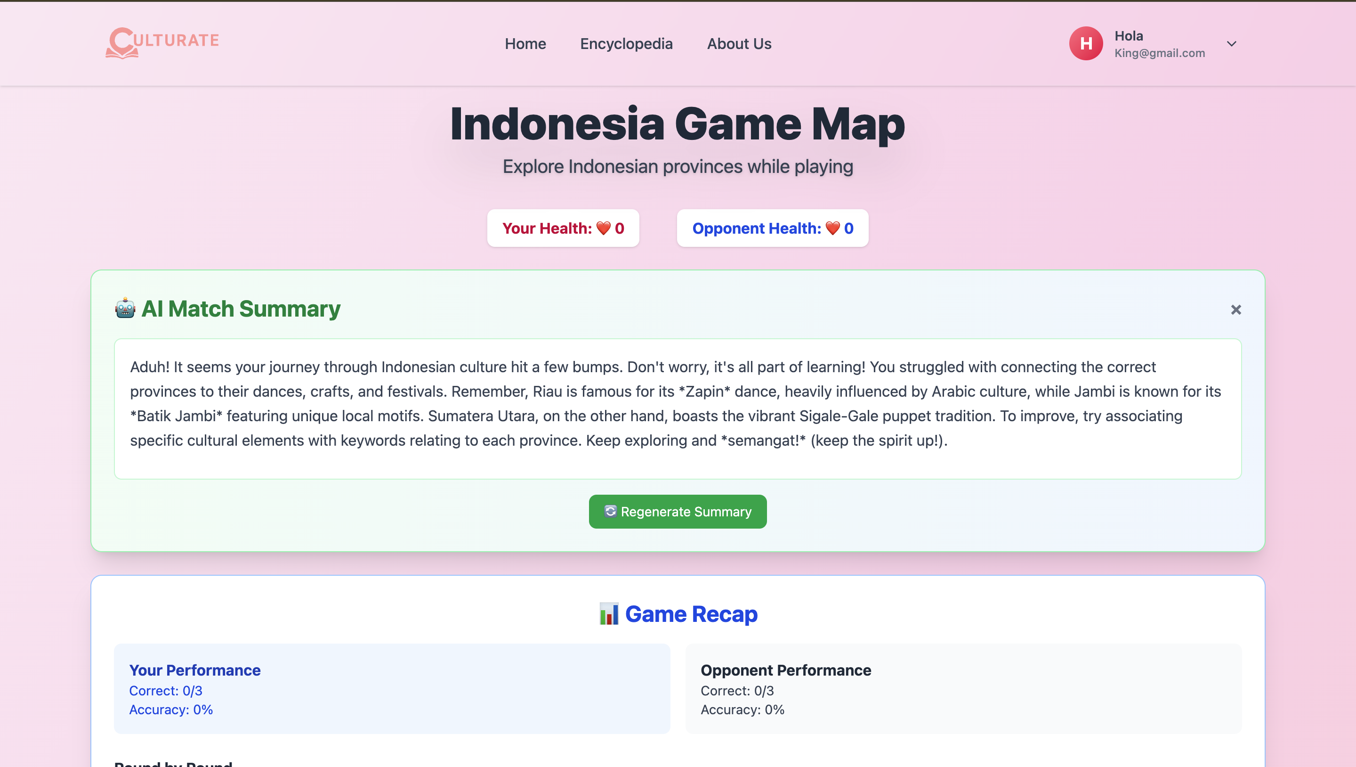Click the Opponent Performance card
Viewport: 1356px width, 767px height.
tap(963, 688)
